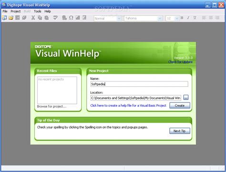Click the last icon before Style box
Image resolution: width=226 pixels, height=172 pixels.
[x=84, y=18]
